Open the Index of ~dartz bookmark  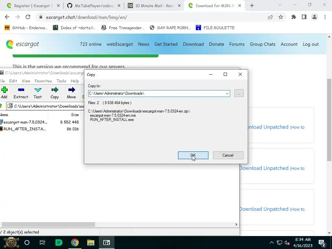[74, 28]
